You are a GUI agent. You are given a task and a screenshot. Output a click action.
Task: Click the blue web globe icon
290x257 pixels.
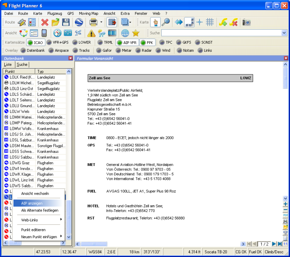(x=125, y=33)
